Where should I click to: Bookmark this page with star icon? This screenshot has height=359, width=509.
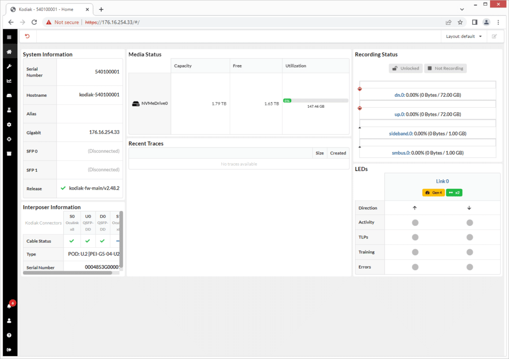tap(460, 22)
